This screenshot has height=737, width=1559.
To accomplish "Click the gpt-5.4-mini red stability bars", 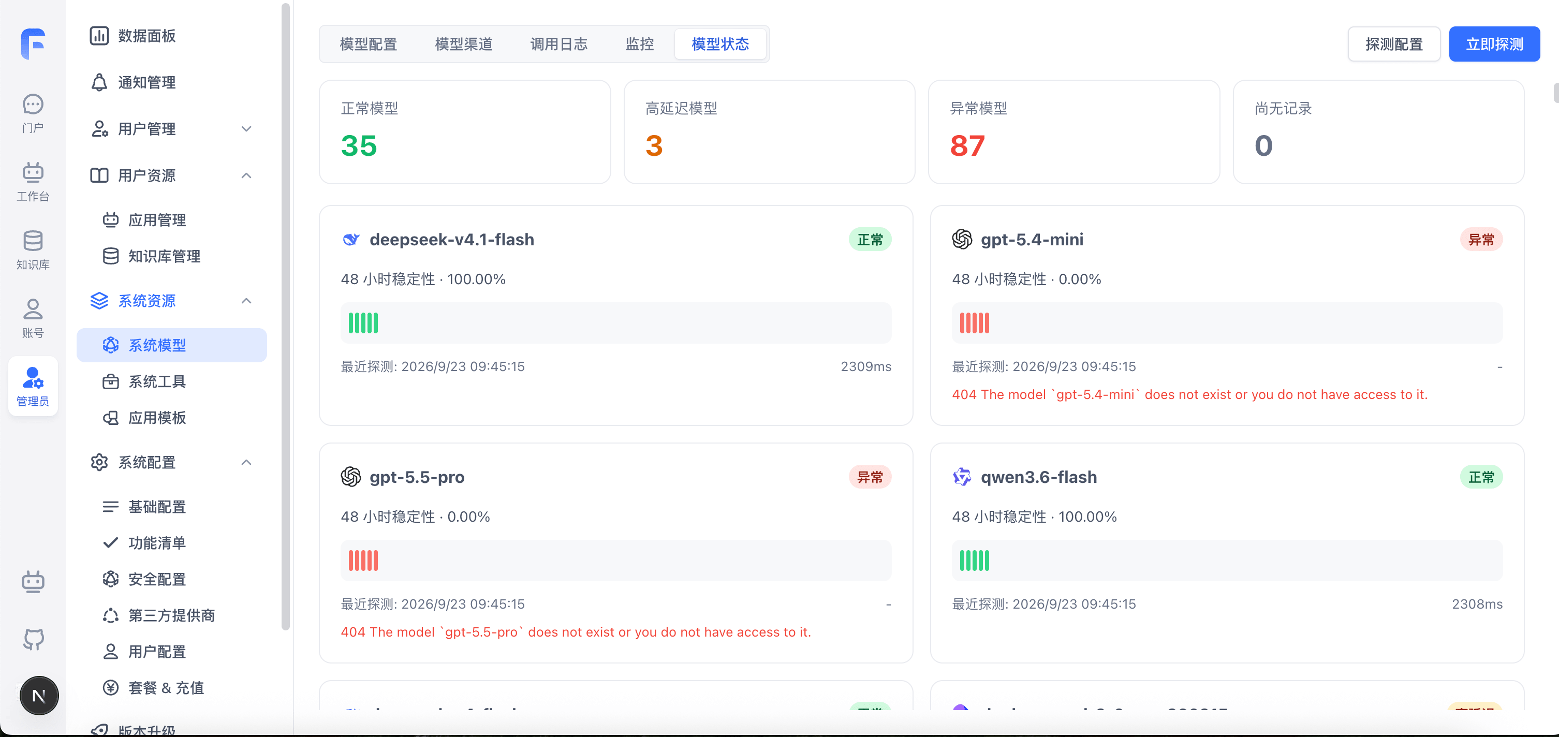I will (974, 323).
